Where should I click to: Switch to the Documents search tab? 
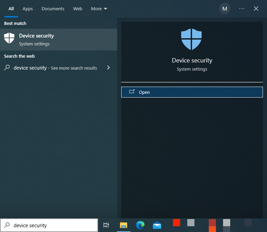(x=53, y=9)
